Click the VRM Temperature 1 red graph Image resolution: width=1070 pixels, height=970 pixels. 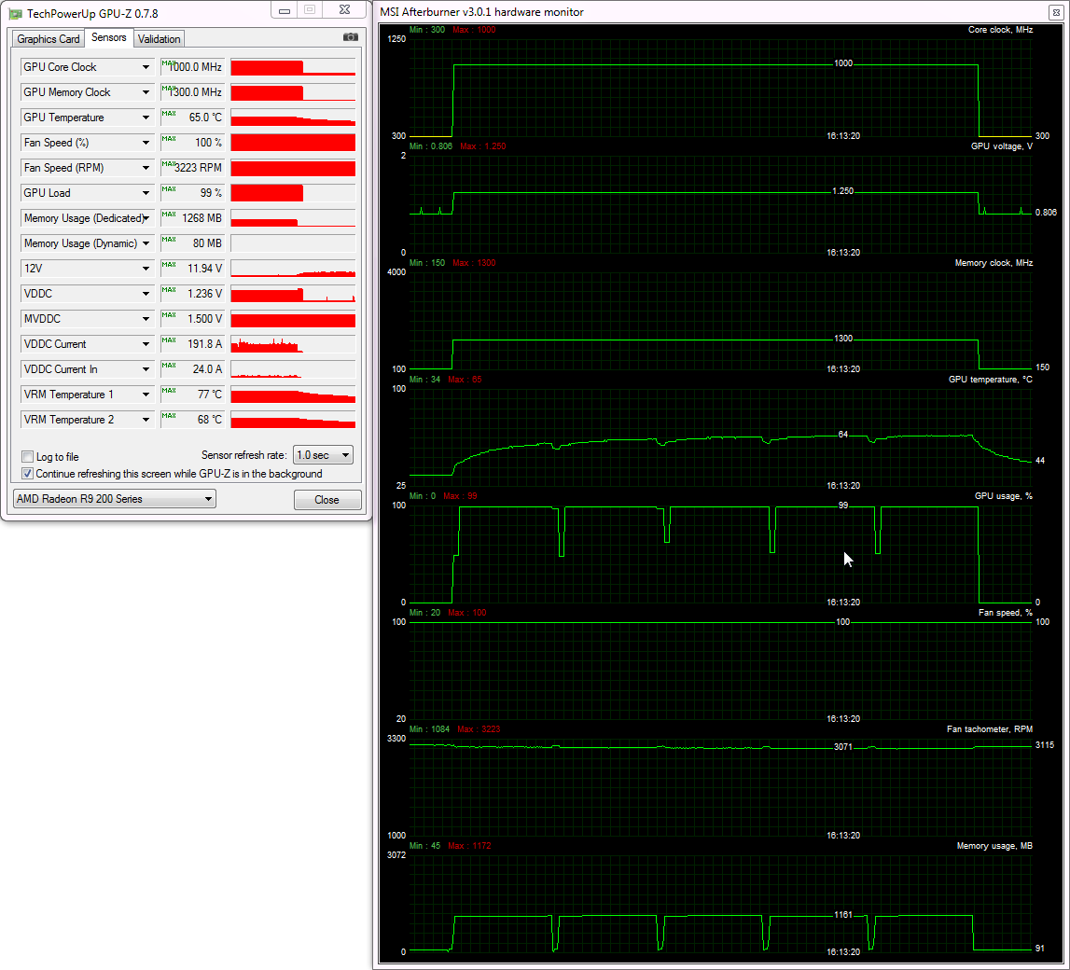293,395
